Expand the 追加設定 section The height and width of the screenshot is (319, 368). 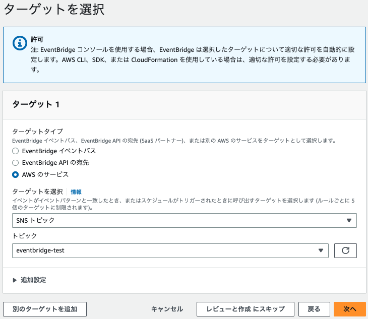(30, 280)
